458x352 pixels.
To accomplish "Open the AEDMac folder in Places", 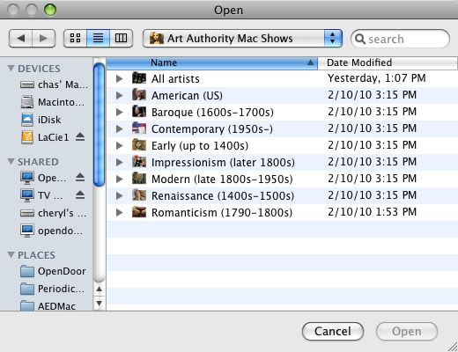I will tap(48, 306).
